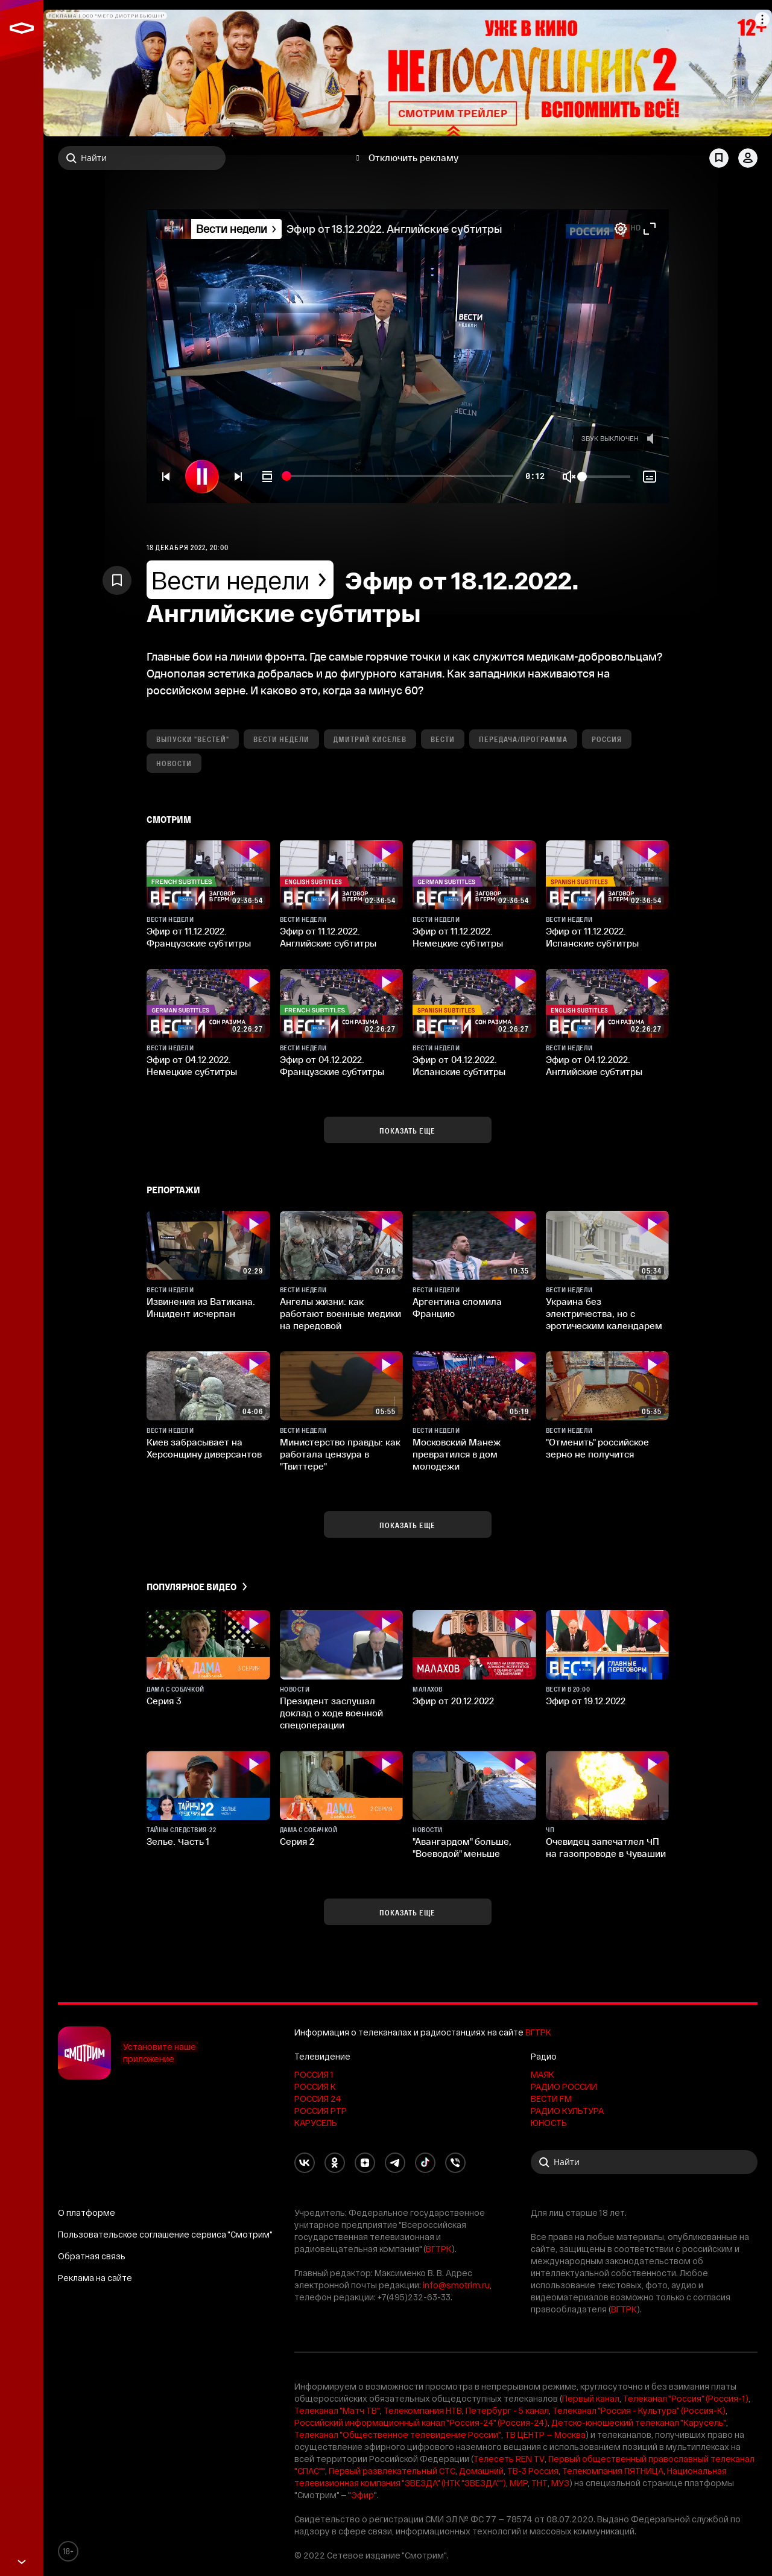772x2576 pixels.
Task: Click the 'ЗВУК ВЫКЛЮЧЕН' sound-off notice
Action: point(617,438)
